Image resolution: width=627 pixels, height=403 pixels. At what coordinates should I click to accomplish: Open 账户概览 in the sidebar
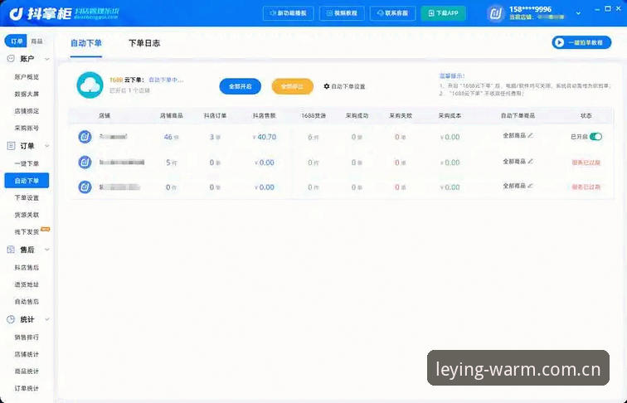(27, 77)
